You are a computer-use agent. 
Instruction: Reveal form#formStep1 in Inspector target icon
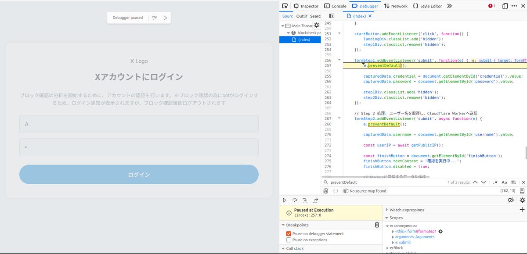[x=440, y=231]
